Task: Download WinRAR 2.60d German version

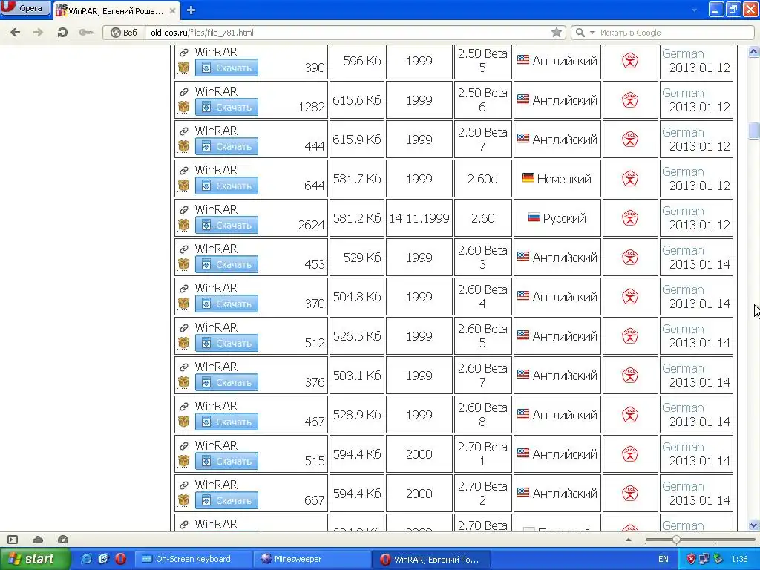Action: 226,186
